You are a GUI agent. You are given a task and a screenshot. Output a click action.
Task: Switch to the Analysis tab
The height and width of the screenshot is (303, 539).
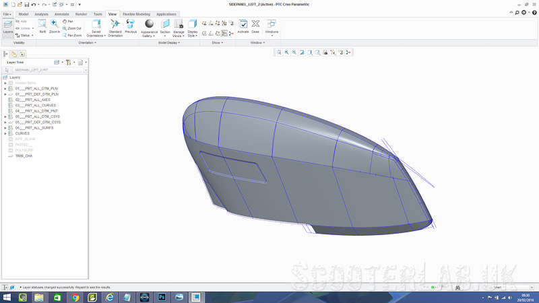41,14
